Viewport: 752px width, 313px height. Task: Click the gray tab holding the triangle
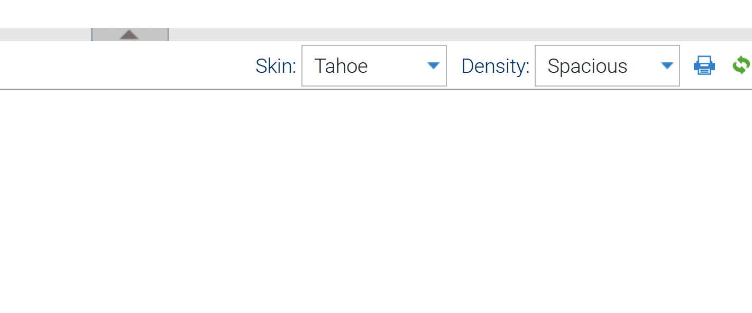[x=130, y=34]
